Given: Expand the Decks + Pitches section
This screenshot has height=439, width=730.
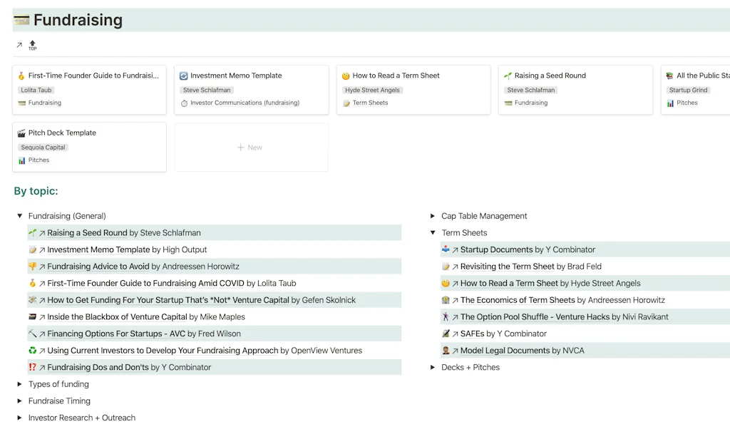Looking at the screenshot, I should click(433, 368).
